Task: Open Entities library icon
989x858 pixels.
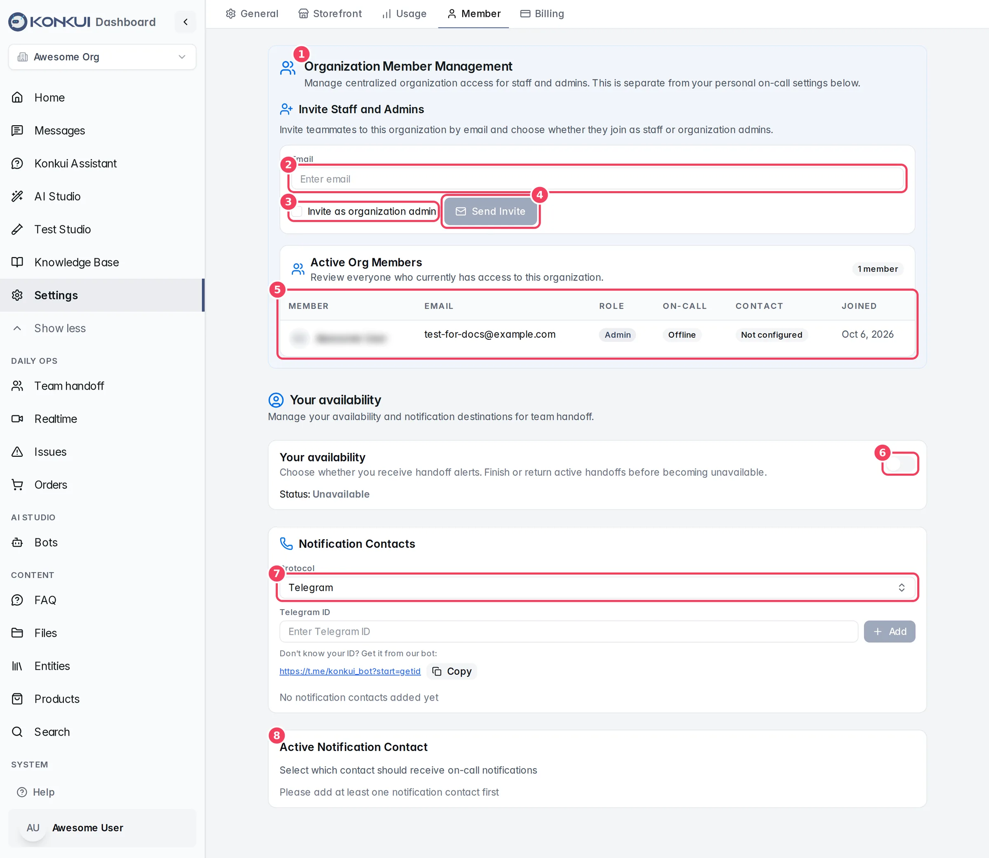Action: point(17,666)
